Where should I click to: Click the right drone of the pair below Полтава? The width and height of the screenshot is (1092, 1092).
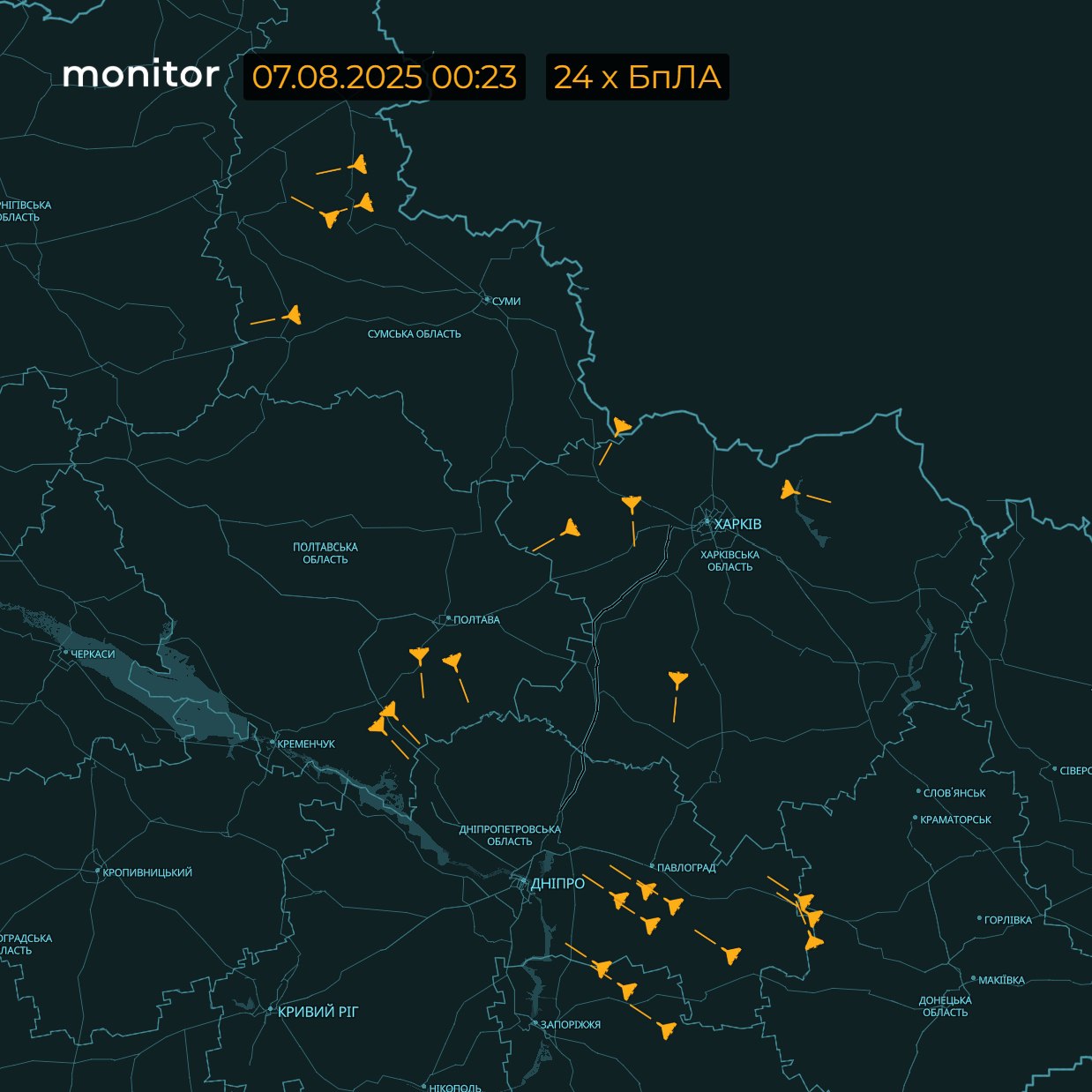[453, 660]
